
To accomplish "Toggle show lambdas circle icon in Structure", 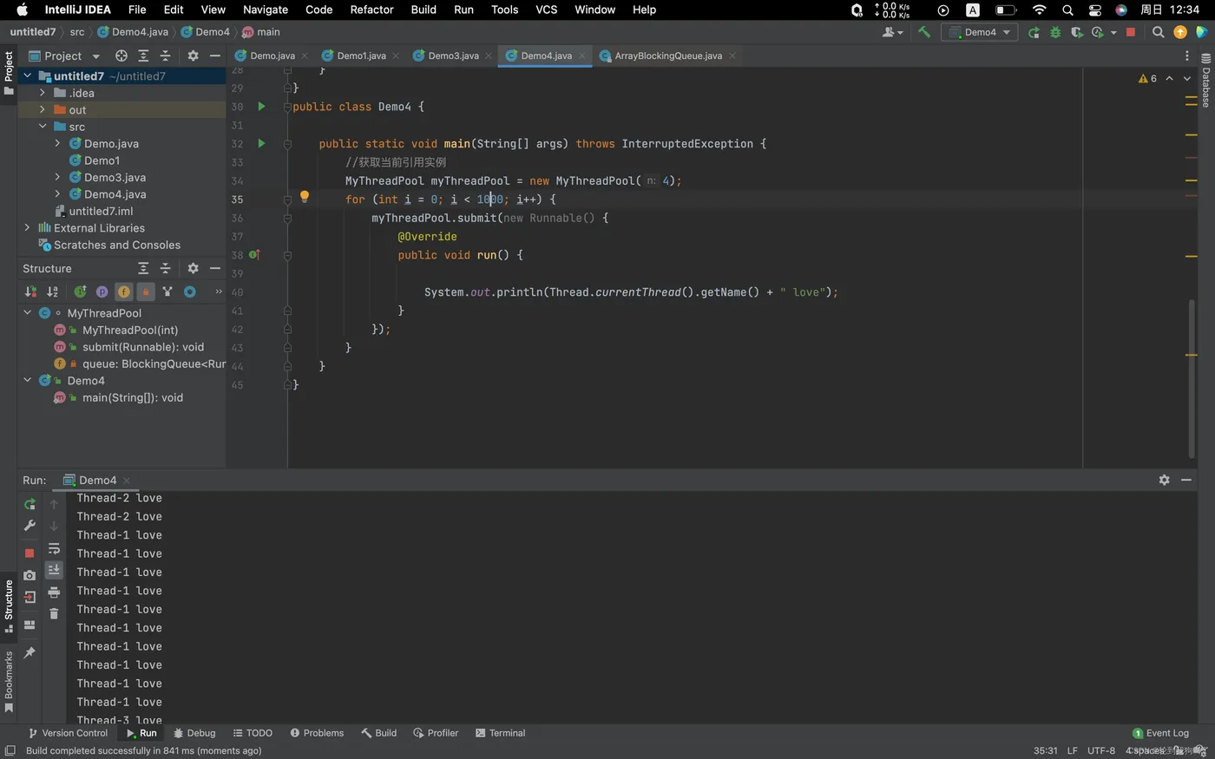I will click(189, 291).
